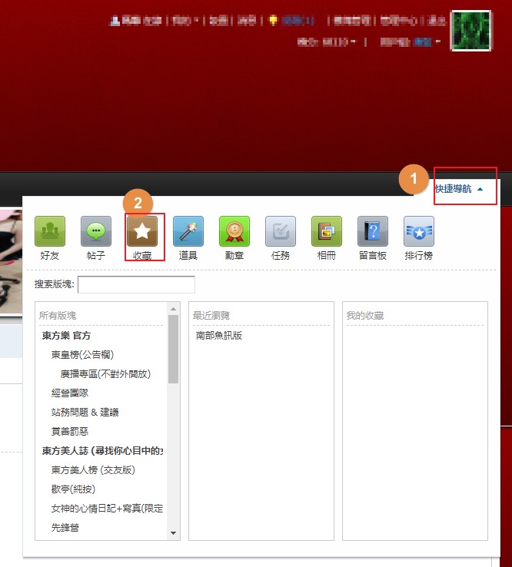512x567 pixels.
Task: Open the green user avatar thumbnail
Action: pos(470,31)
